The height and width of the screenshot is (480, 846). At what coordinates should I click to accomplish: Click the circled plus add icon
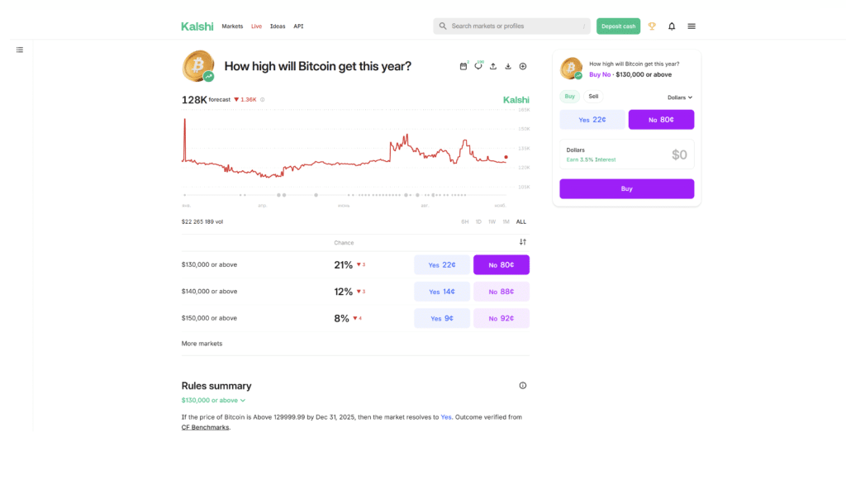(x=523, y=66)
